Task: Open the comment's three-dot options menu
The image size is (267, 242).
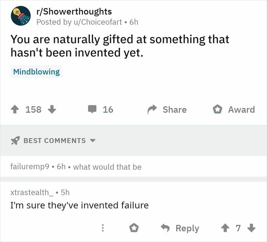Action: pyautogui.click(x=102, y=228)
